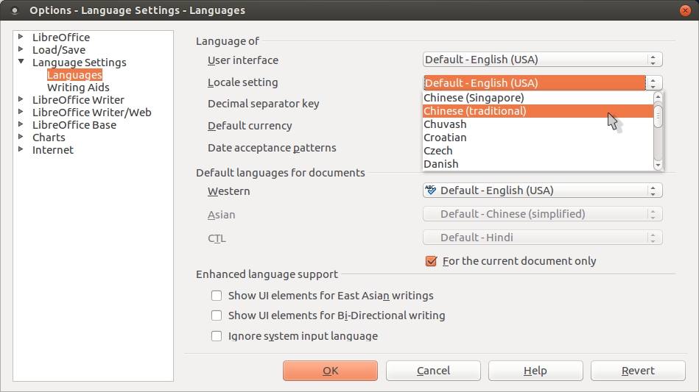The image size is (699, 392).
Task: Click the spellcheck icon in Western dropdown
Action: (x=431, y=190)
